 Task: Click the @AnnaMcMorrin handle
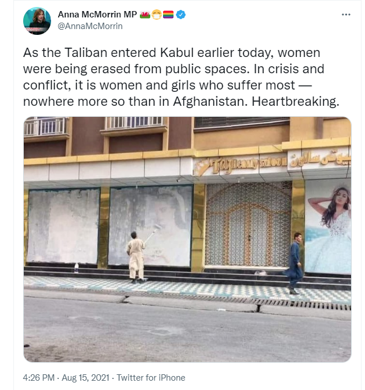[x=90, y=26]
